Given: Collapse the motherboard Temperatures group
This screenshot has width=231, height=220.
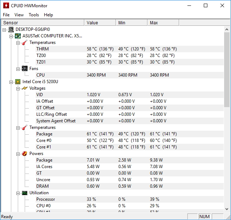Looking at the screenshot, I should [x=18, y=43].
